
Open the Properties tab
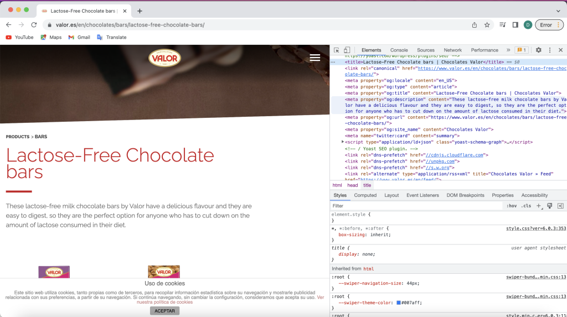503,195
